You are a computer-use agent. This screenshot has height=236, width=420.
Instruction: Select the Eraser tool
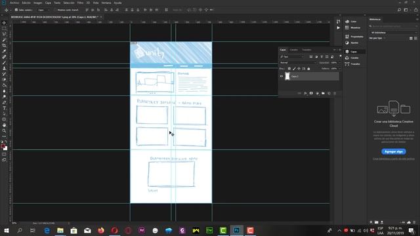pos(4,80)
